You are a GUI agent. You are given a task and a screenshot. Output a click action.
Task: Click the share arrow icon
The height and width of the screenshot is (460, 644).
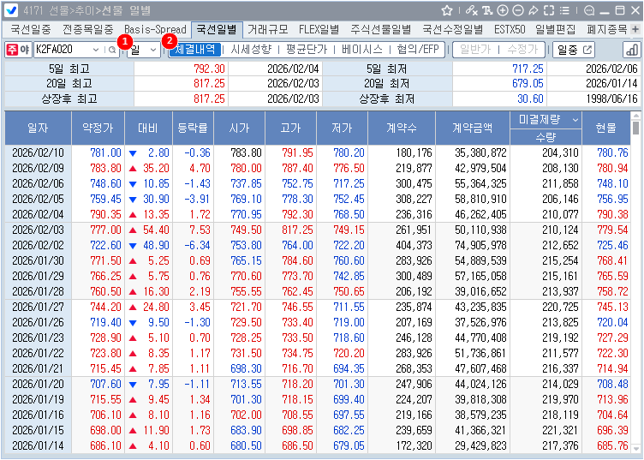[533, 10]
